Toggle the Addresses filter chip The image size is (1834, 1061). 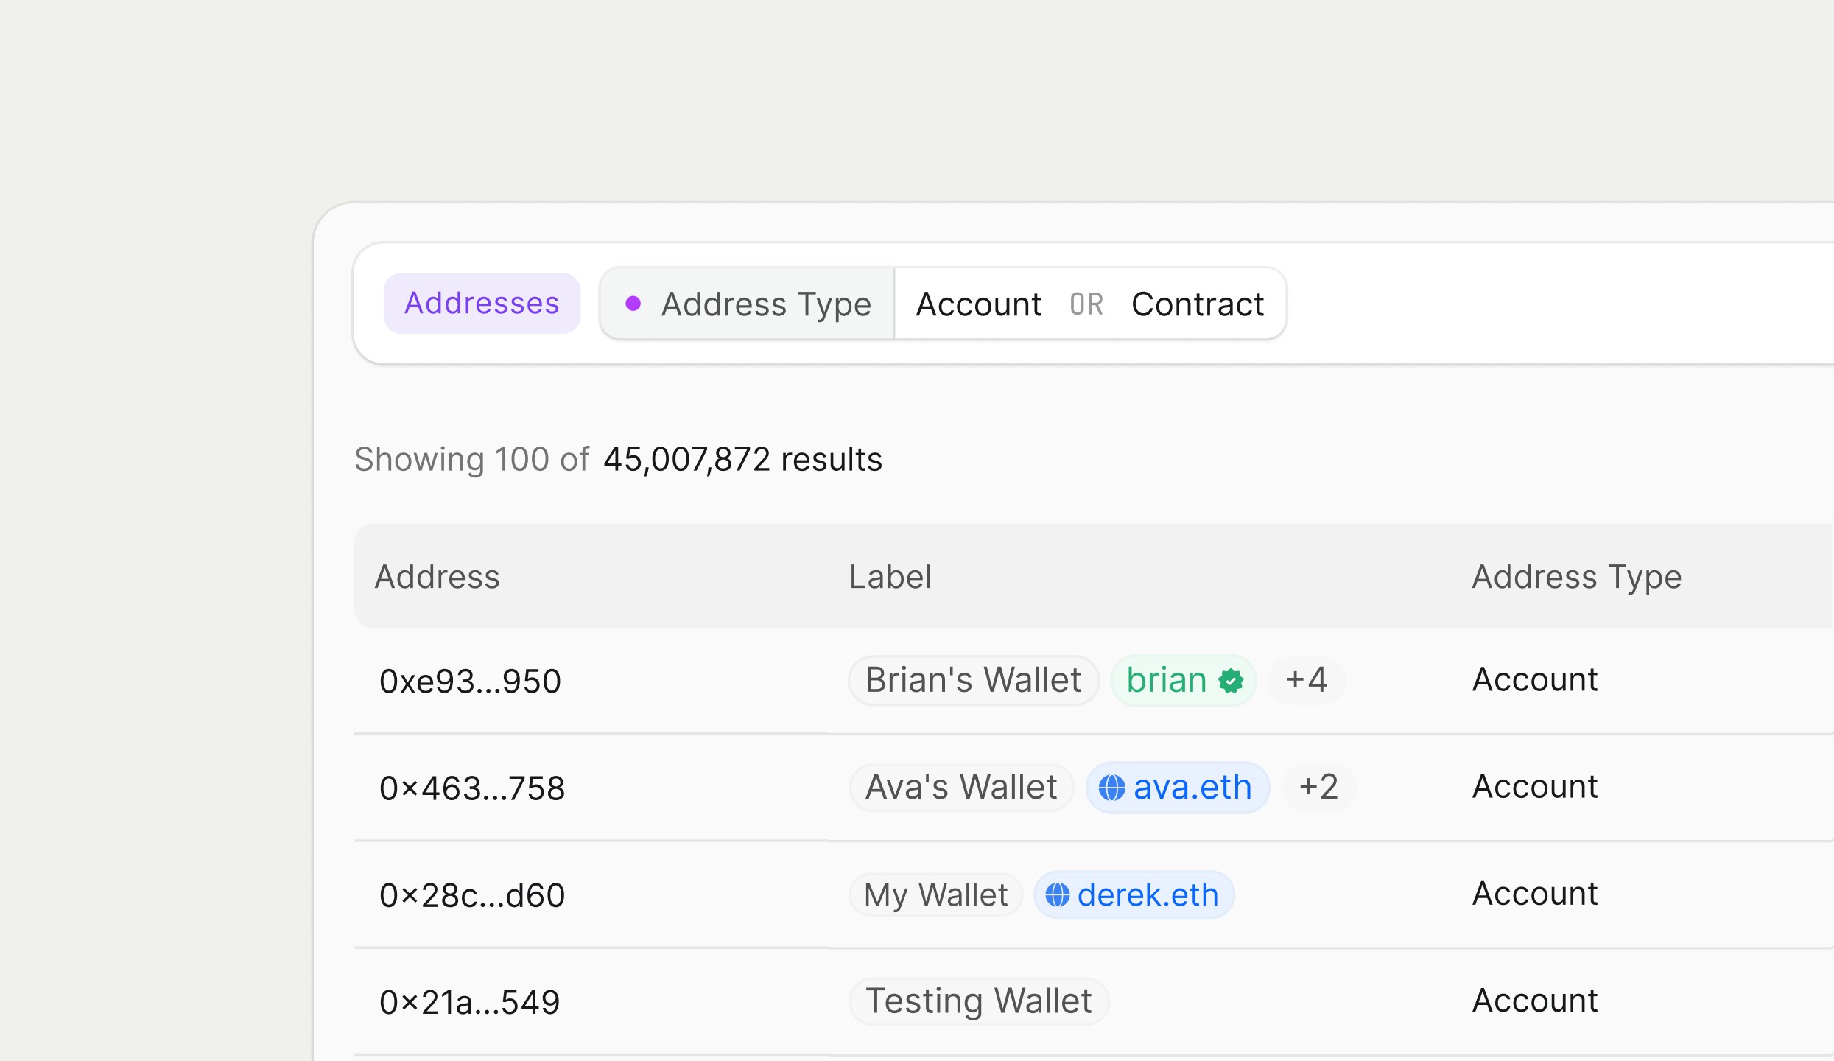tap(482, 303)
